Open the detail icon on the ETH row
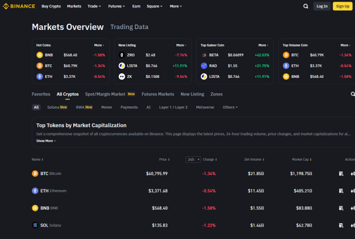355x239 pixels. point(341,191)
